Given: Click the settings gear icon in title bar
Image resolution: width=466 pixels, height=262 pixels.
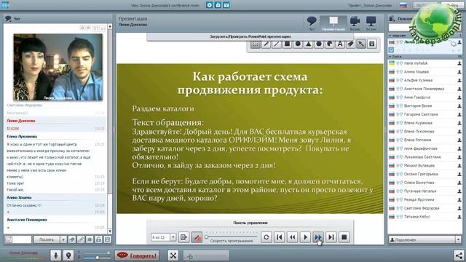Looking at the screenshot, I should click(x=209, y=5).
